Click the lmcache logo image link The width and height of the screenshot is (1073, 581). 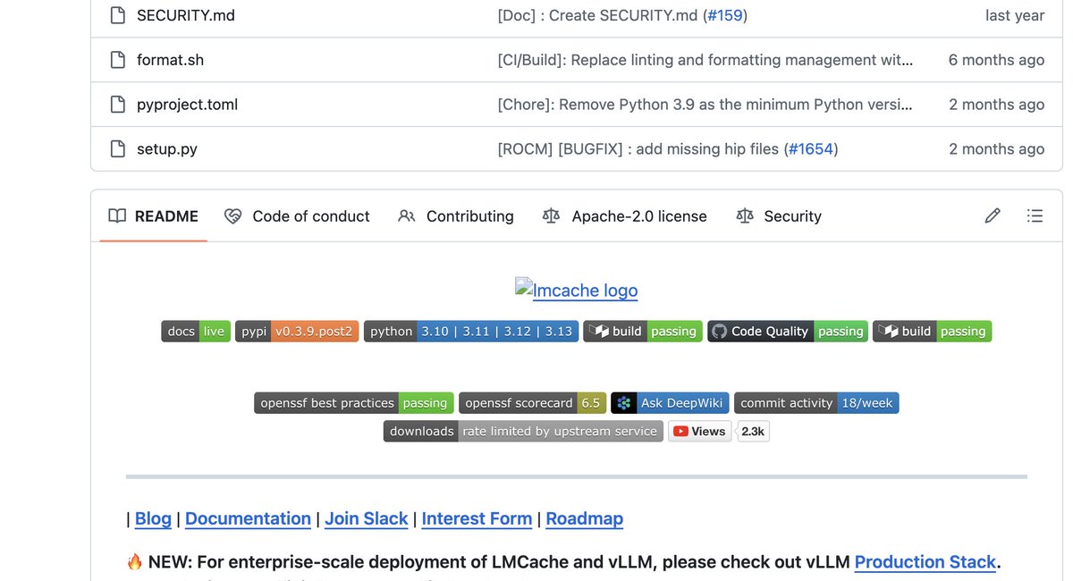(577, 290)
